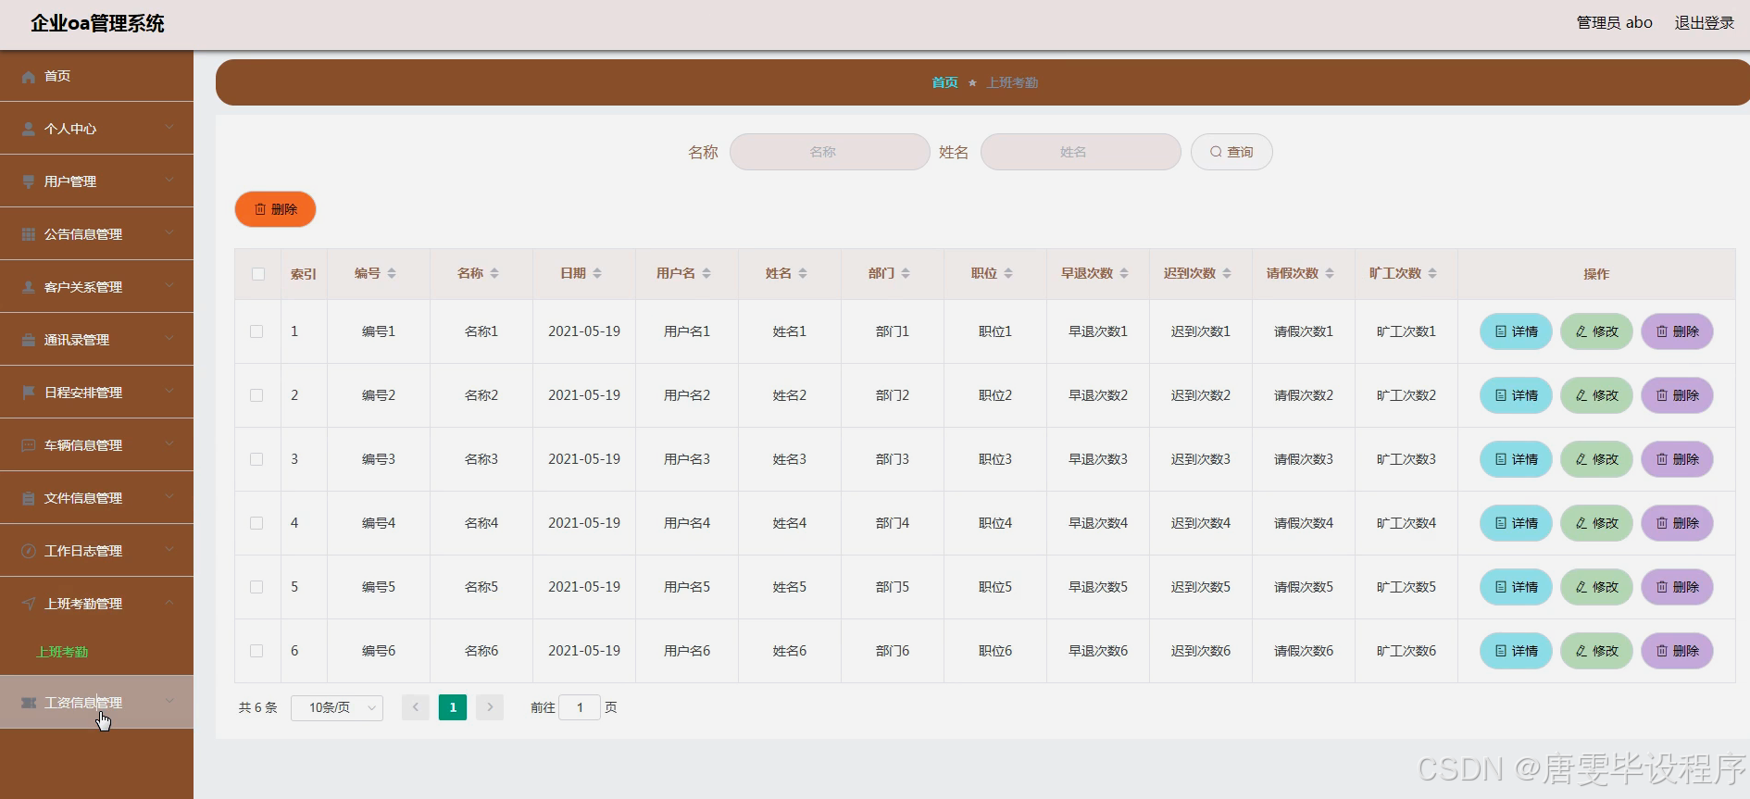Select page 1 in pagination
Viewport: 1750px width, 799px height.
pyautogui.click(x=453, y=707)
